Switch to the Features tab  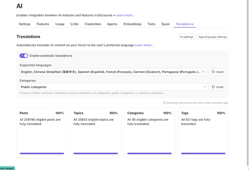[x=43, y=24]
